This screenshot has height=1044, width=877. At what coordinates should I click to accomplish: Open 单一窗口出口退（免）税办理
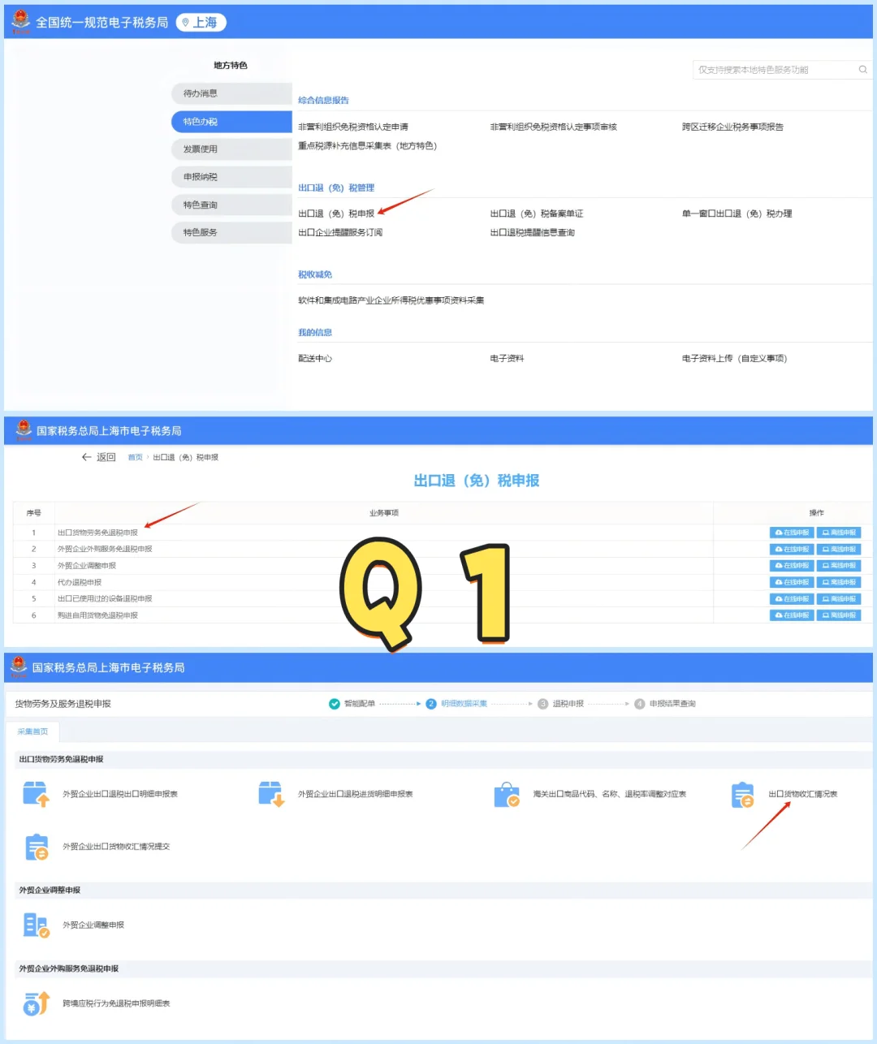737,214
